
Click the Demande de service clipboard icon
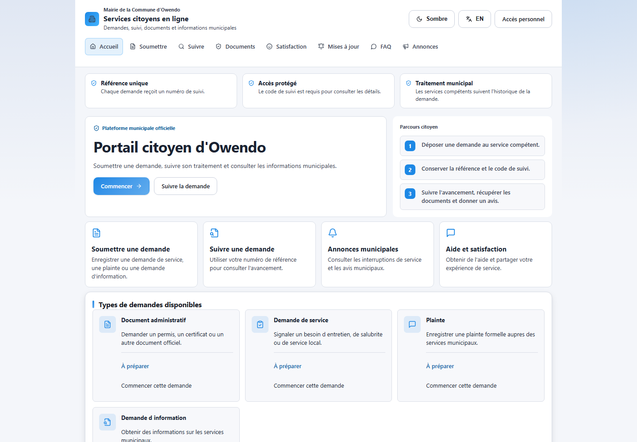(x=260, y=324)
